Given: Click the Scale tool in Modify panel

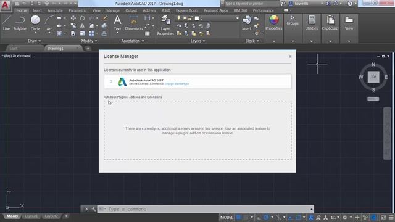Looking at the screenshot, I should click(x=82, y=33).
